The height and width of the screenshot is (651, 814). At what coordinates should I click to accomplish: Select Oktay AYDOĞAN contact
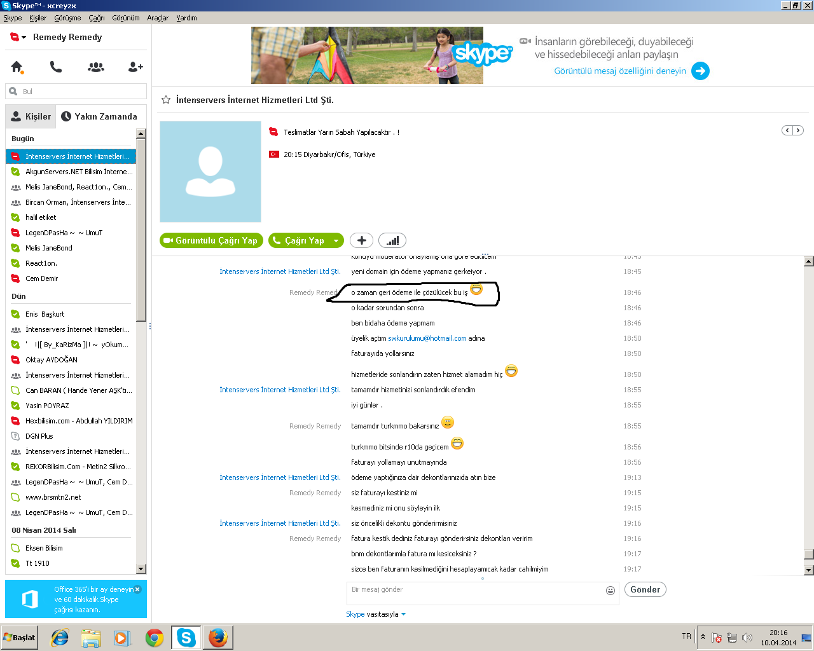(71, 360)
